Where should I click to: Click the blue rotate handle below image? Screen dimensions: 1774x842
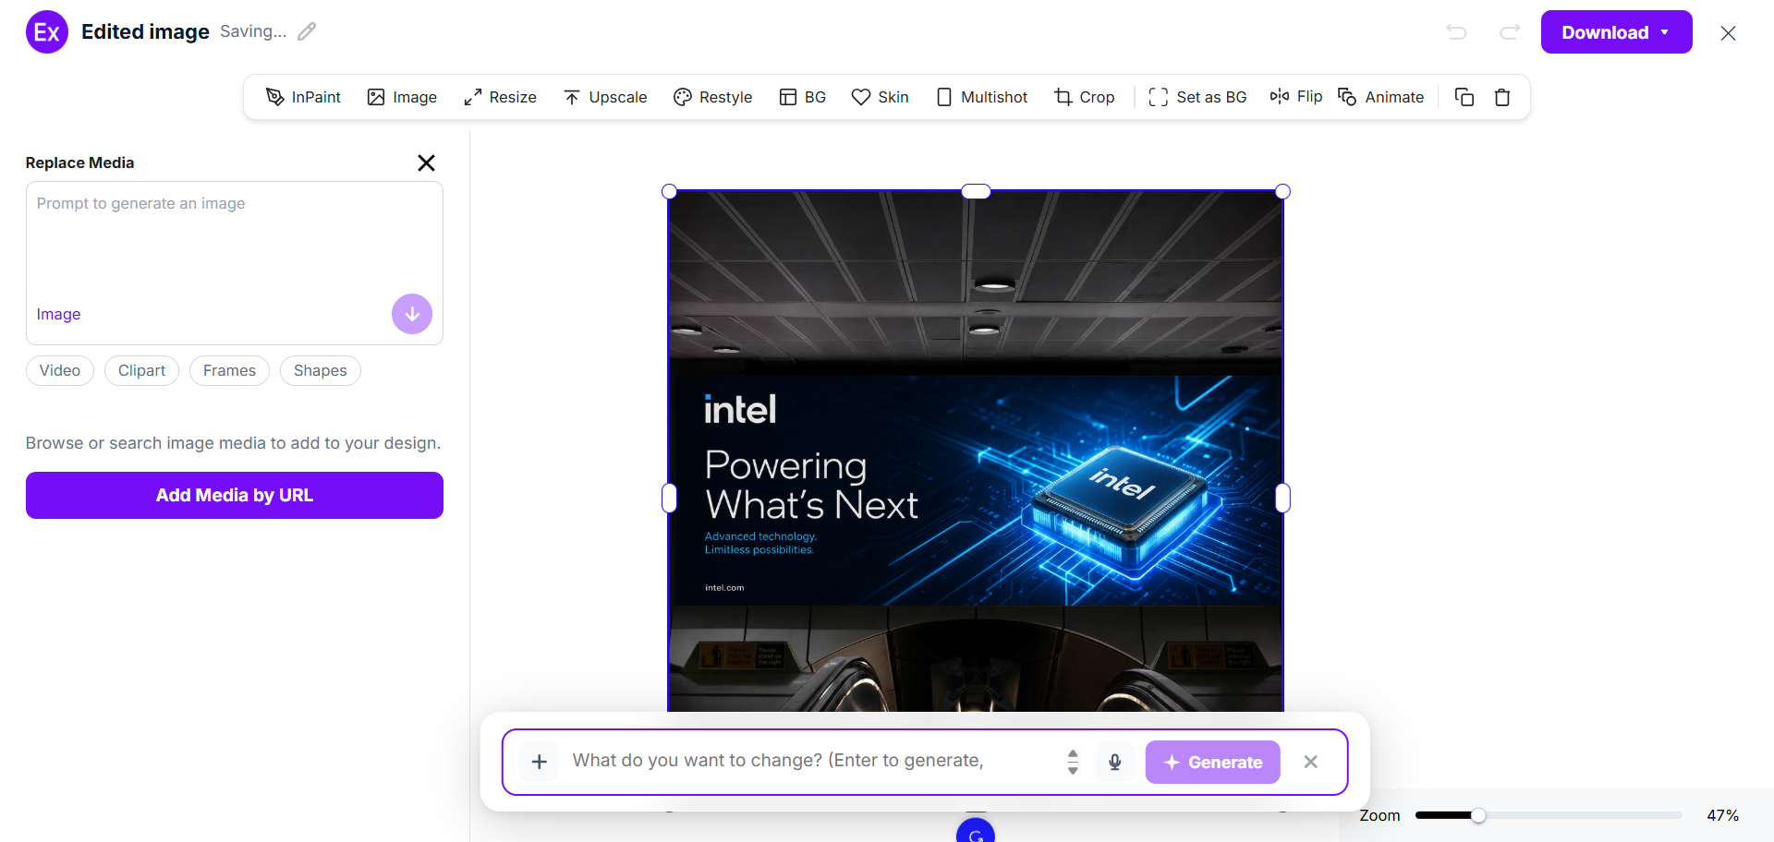click(x=976, y=831)
